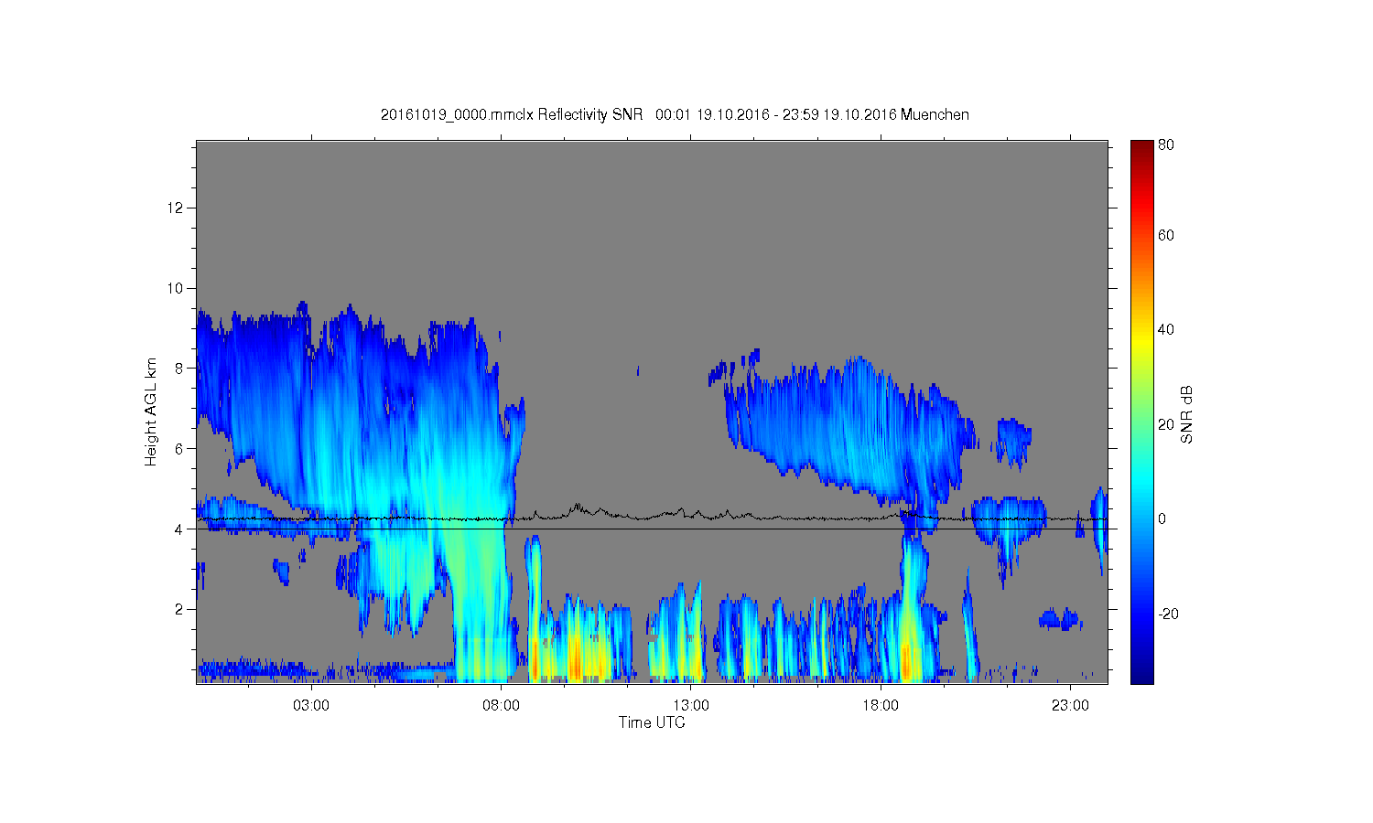This screenshot has width=1373, height=823.
Task: Click the colorbar value 80
Action: [x=1166, y=144]
